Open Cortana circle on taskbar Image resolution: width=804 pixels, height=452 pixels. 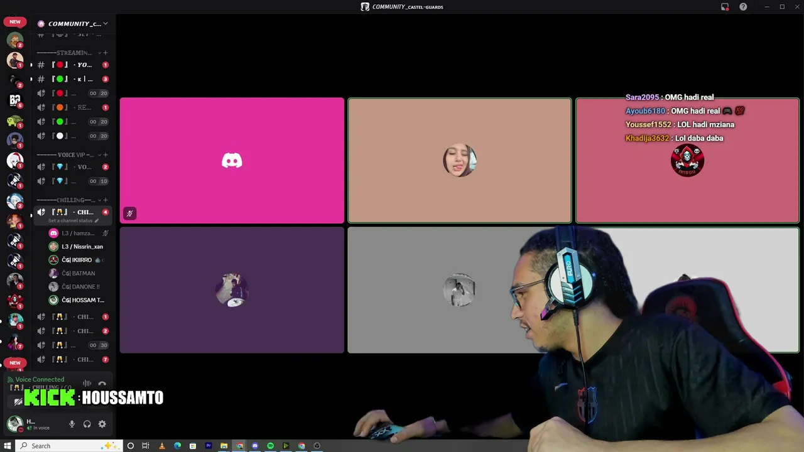[131, 446]
